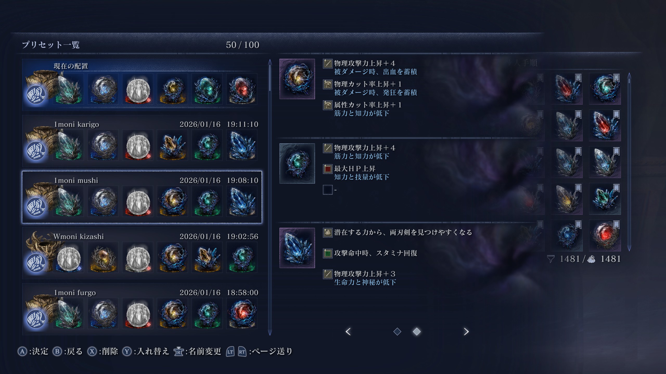Viewport: 666px width, 374px height.
Task: Select the 1moni mushi preset row
Action: (142, 197)
